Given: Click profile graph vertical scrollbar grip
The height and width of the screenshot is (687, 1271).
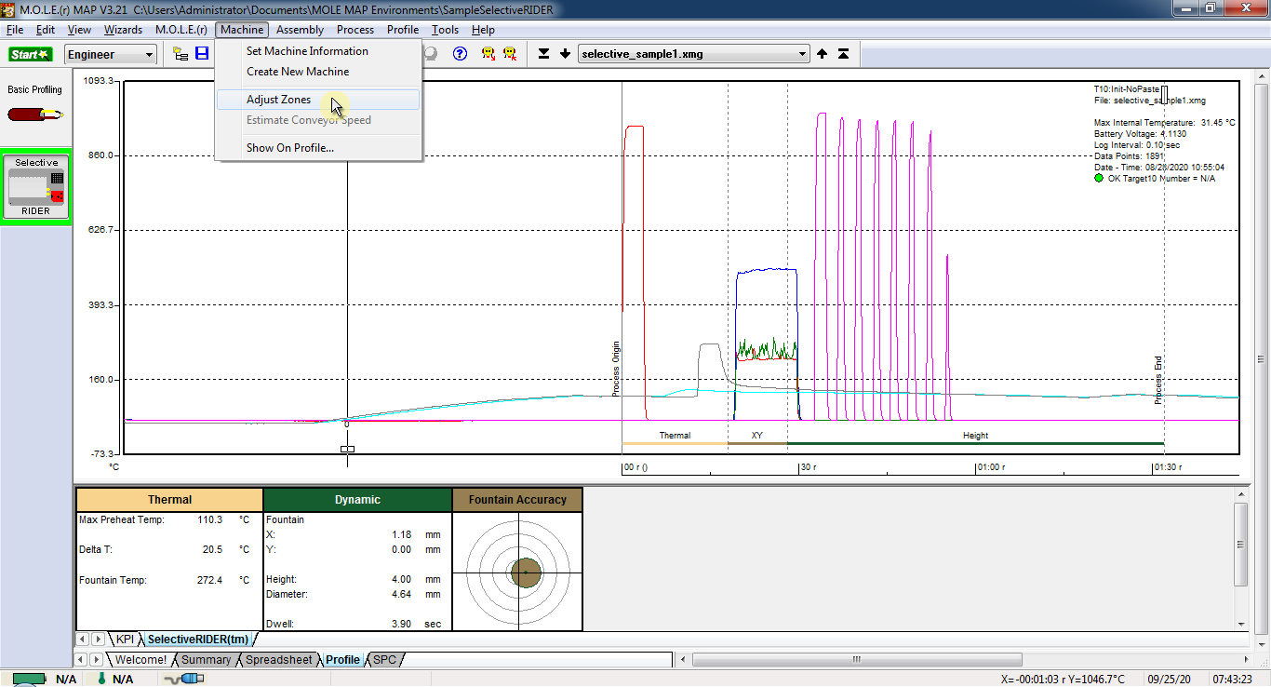Looking at the screenshot, I should click(x=1261, y=360).
